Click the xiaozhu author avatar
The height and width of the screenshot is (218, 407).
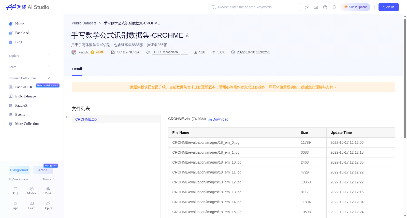click(74, 52)
